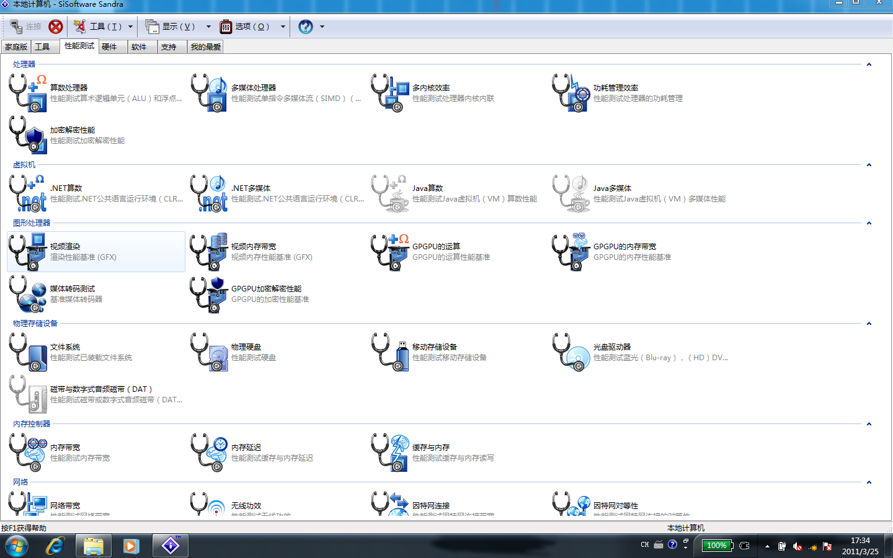Click the 显示(V) toolbar button

click(171, 27)
